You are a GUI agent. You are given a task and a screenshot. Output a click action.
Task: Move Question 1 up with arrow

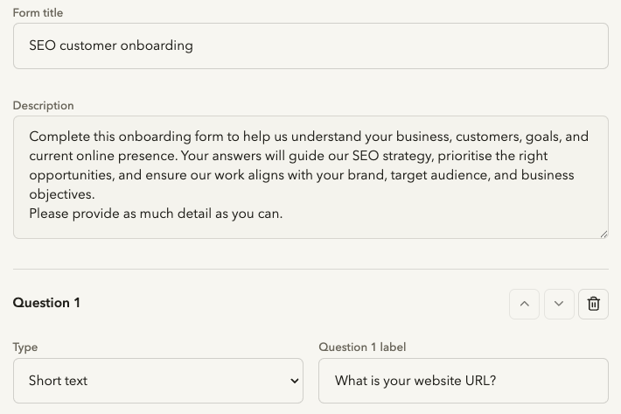[x=524, y=304]
